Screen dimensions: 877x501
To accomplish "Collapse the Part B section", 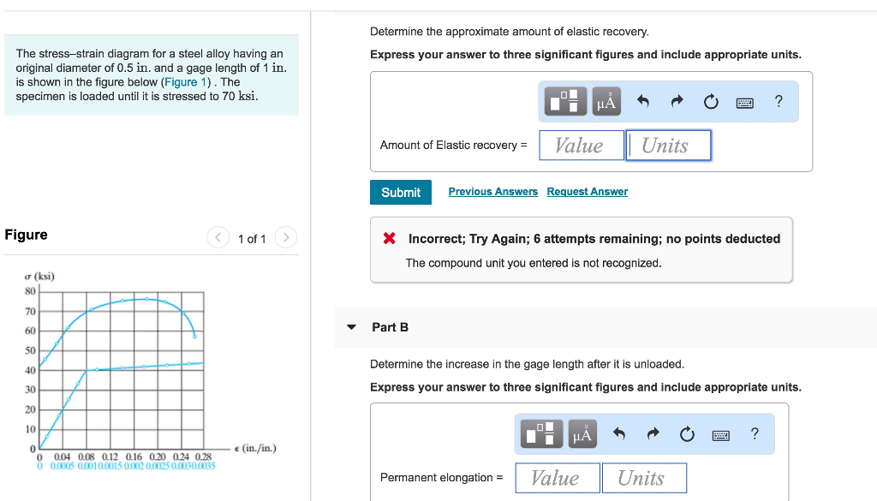I will pos(352,326).
